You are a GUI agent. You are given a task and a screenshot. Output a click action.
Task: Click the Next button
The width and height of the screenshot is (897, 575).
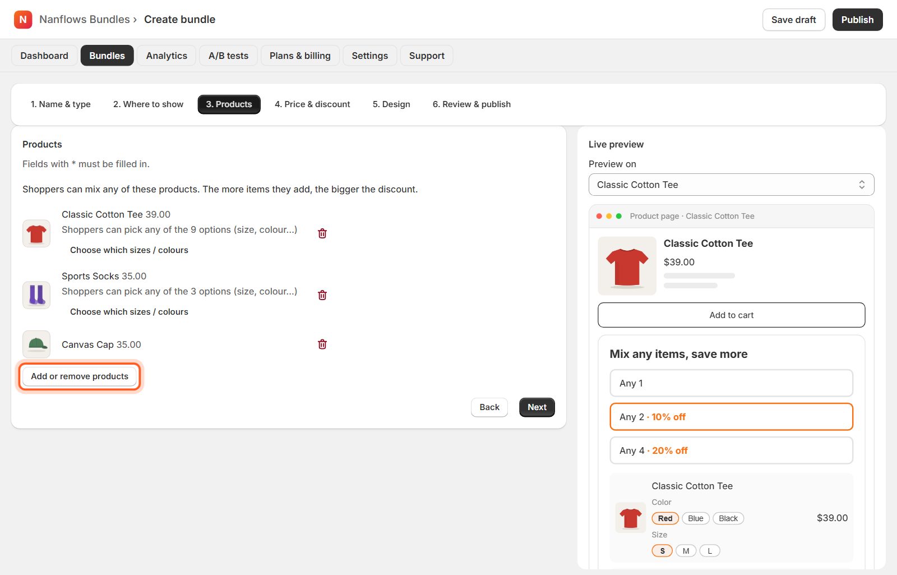537,407
